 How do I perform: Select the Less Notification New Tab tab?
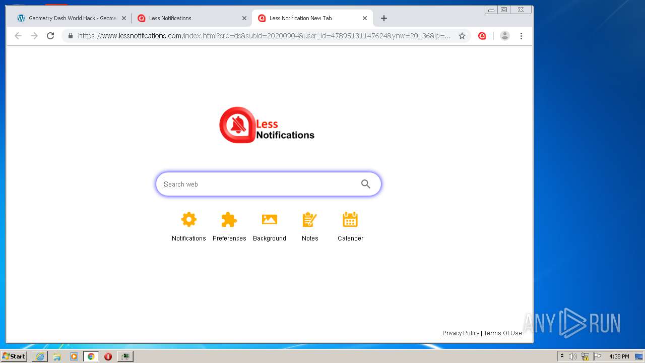pyautogui.click(x=312, y=18)
